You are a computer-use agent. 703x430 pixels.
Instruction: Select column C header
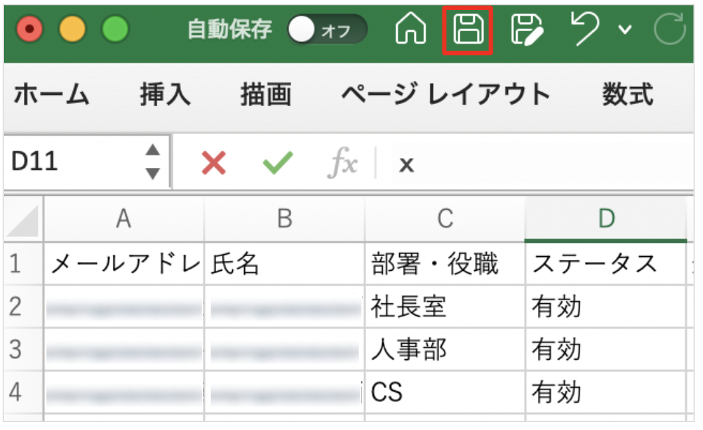tap(445, 219)
